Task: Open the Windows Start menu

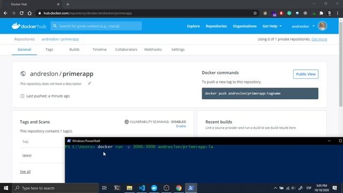Action: pos(6,188)
